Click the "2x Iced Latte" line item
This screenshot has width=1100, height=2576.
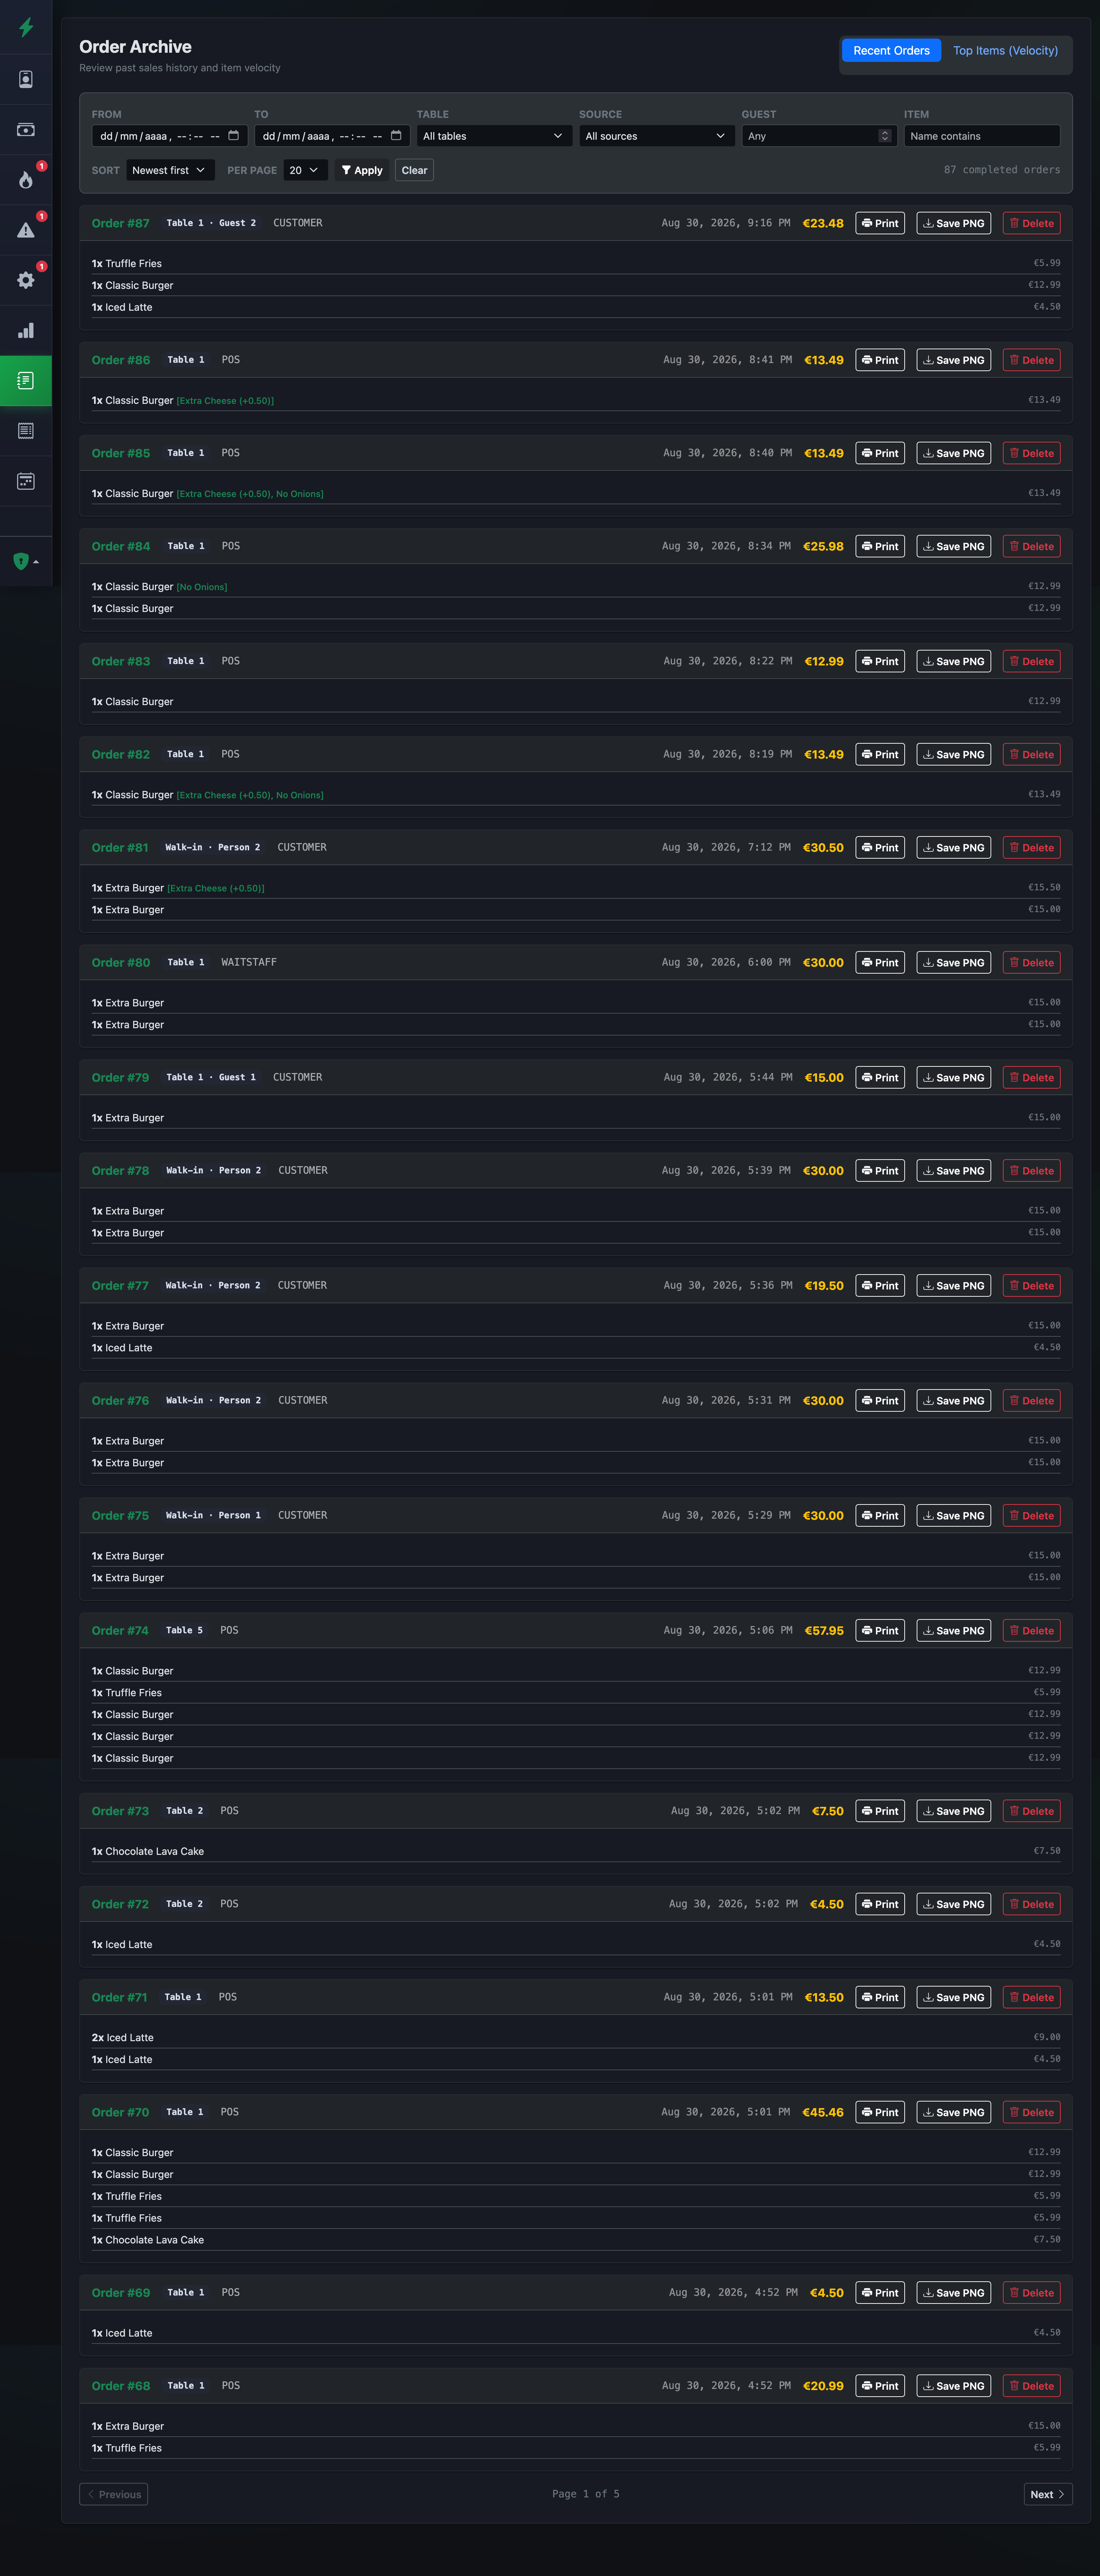123,2037
